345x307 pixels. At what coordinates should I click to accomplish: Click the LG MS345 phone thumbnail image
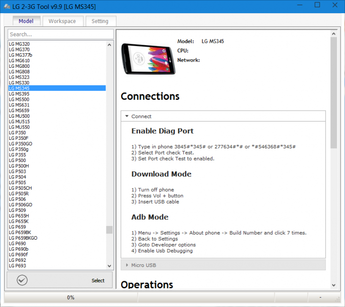(148, 59)
